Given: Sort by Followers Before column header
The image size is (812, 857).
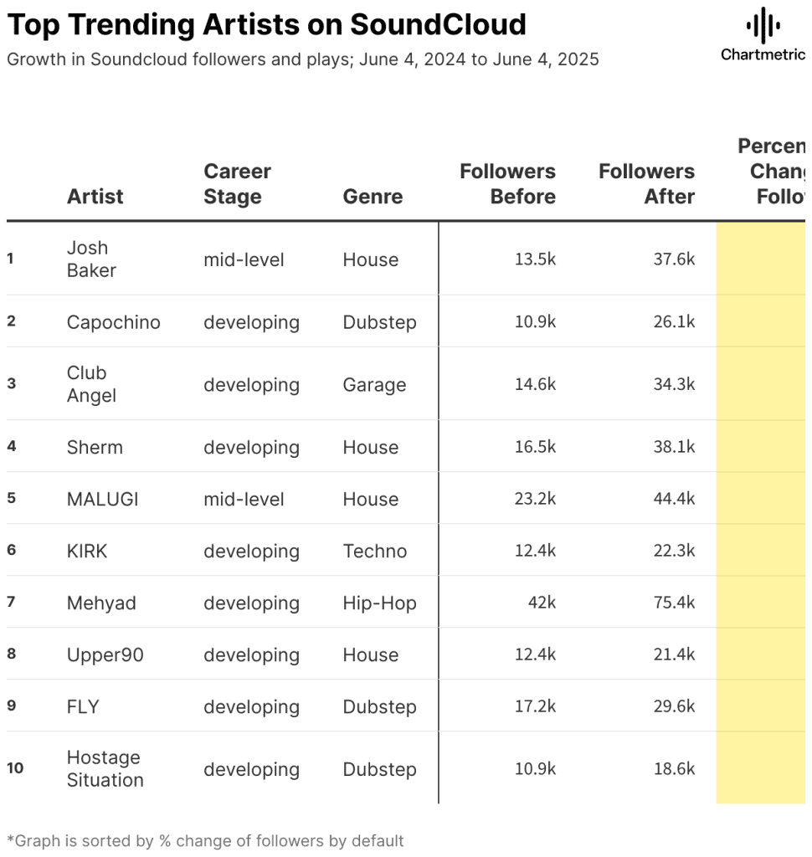Looking at the screenshot, I should (507, 183).
